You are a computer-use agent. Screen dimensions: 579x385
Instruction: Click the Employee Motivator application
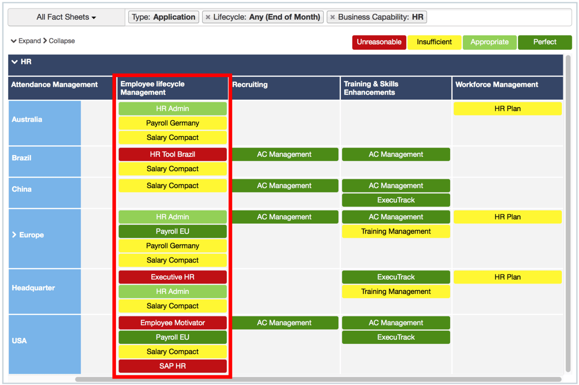[x=172, y=322]
